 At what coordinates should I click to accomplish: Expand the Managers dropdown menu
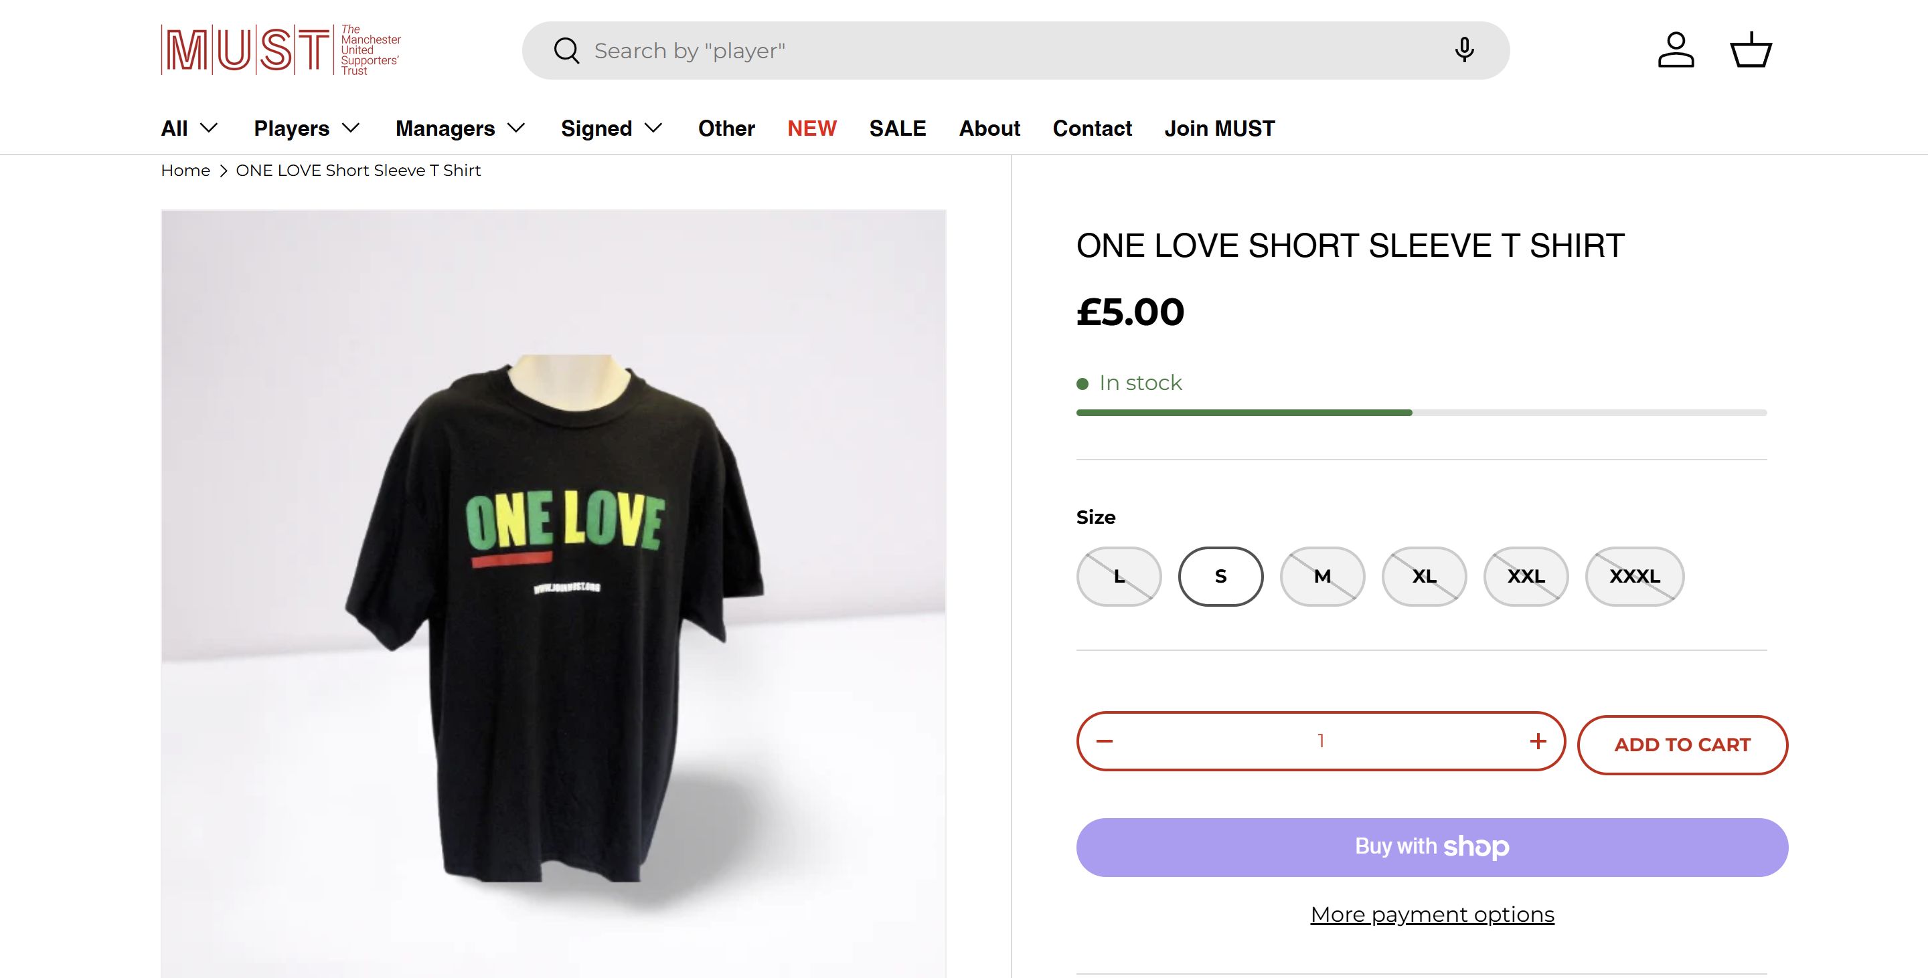coord(461,128)
